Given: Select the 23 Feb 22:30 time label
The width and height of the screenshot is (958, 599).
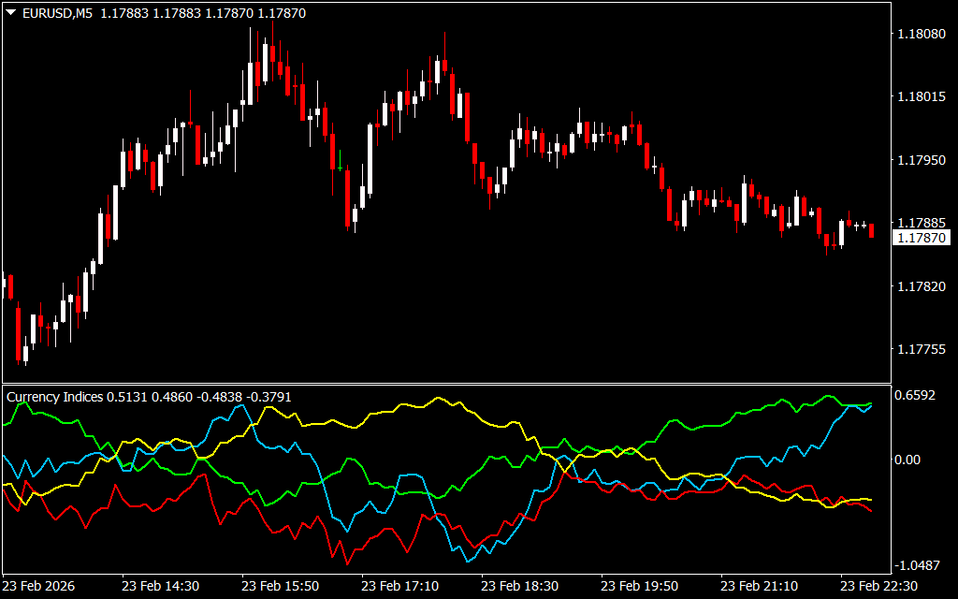Looking at the screenshot, I should pos(878,586).
